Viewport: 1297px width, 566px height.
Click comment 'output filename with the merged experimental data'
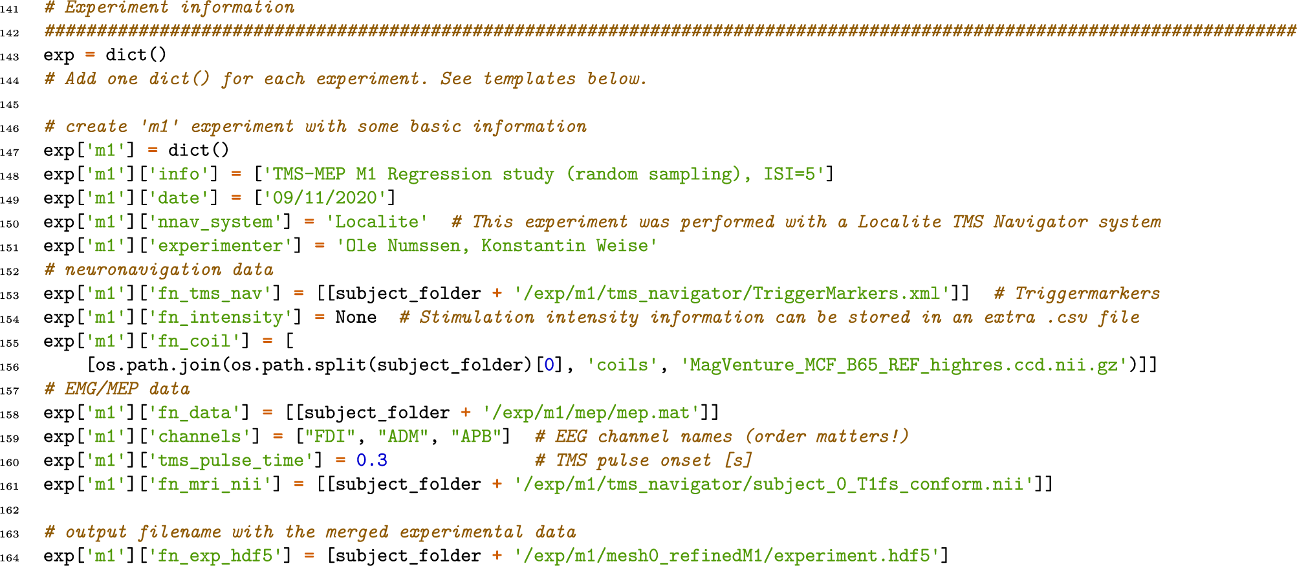click(x=321, y=533)
